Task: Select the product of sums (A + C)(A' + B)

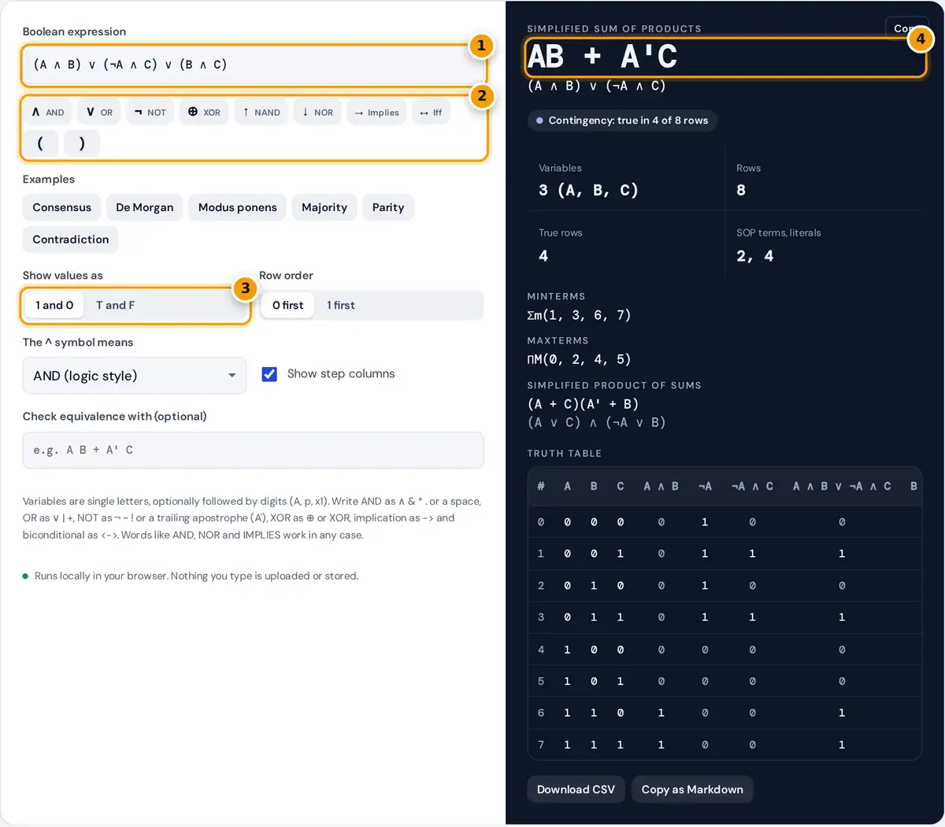Action: coord(583,404)
